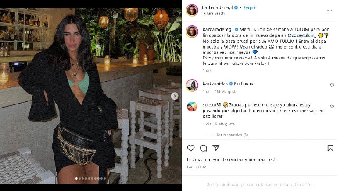Open jenniffer.molina profile from likes line
The image size is (337, 191).
[x=227, y=160]
